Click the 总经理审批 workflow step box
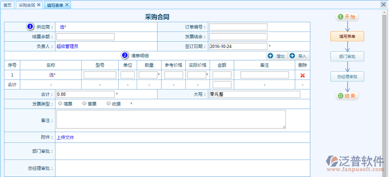This screenshot has width=389, height=177. click(x=347, y=77)
